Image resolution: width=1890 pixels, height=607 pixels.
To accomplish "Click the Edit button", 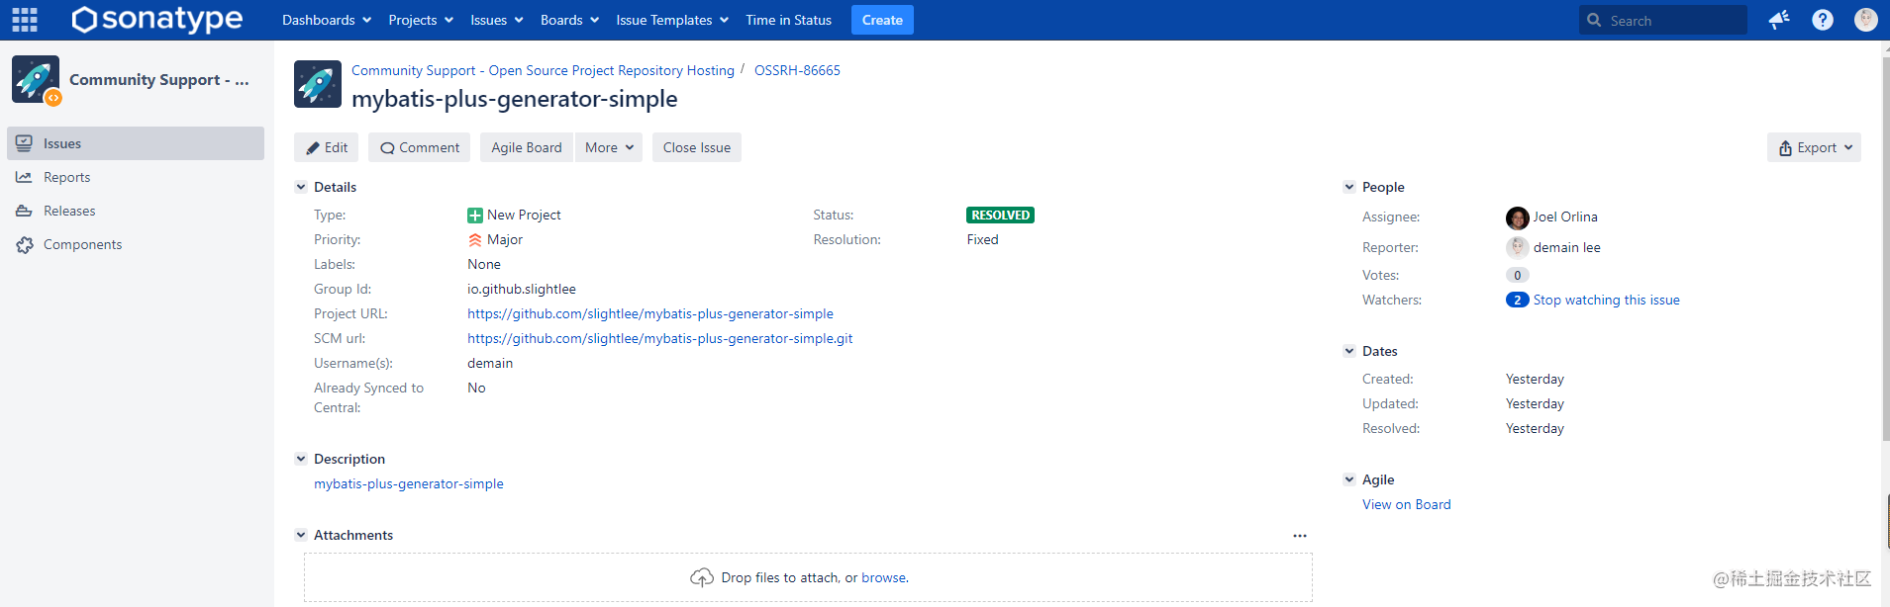I will click(326, 147).
